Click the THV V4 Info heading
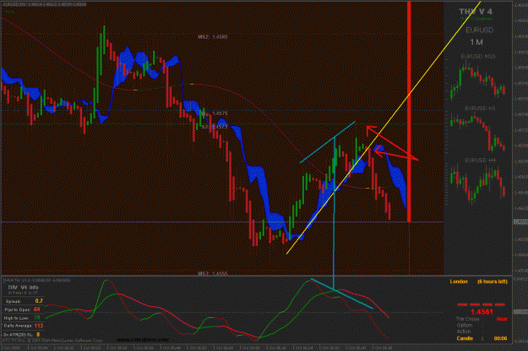Image resolution: width=528 pixels, height=351 pixels. (23, 288)
